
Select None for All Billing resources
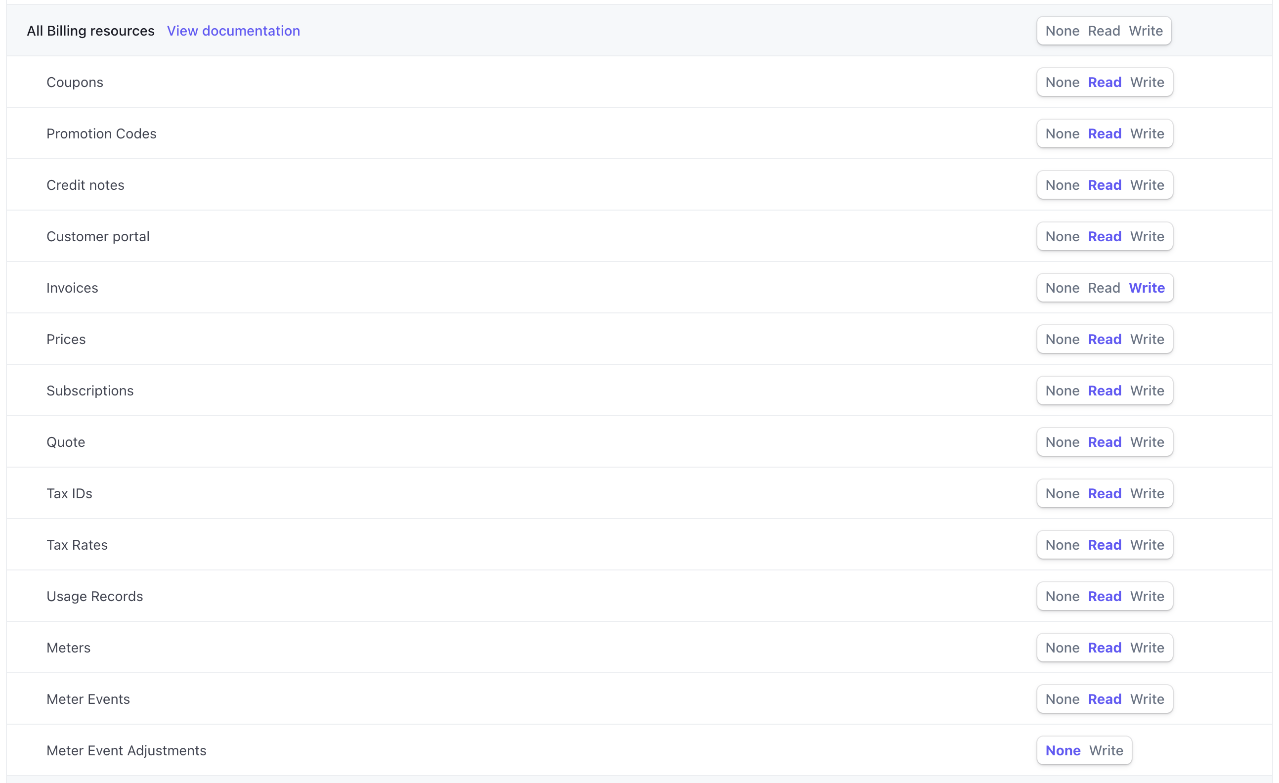pyautogui.click(x=1063, y=31)
